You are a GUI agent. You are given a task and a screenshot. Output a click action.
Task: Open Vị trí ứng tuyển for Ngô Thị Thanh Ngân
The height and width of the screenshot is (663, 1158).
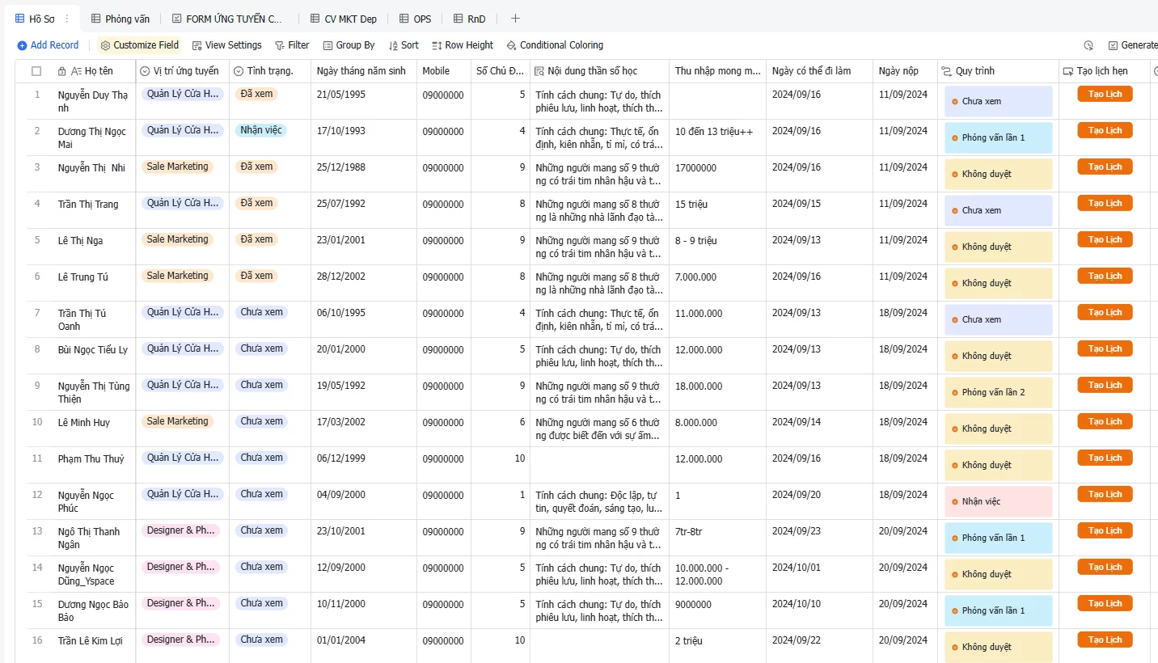click(182, 530)
